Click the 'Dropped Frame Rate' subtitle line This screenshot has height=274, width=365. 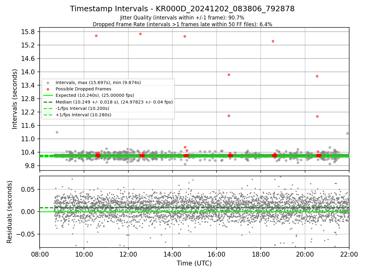click(182, 24)
